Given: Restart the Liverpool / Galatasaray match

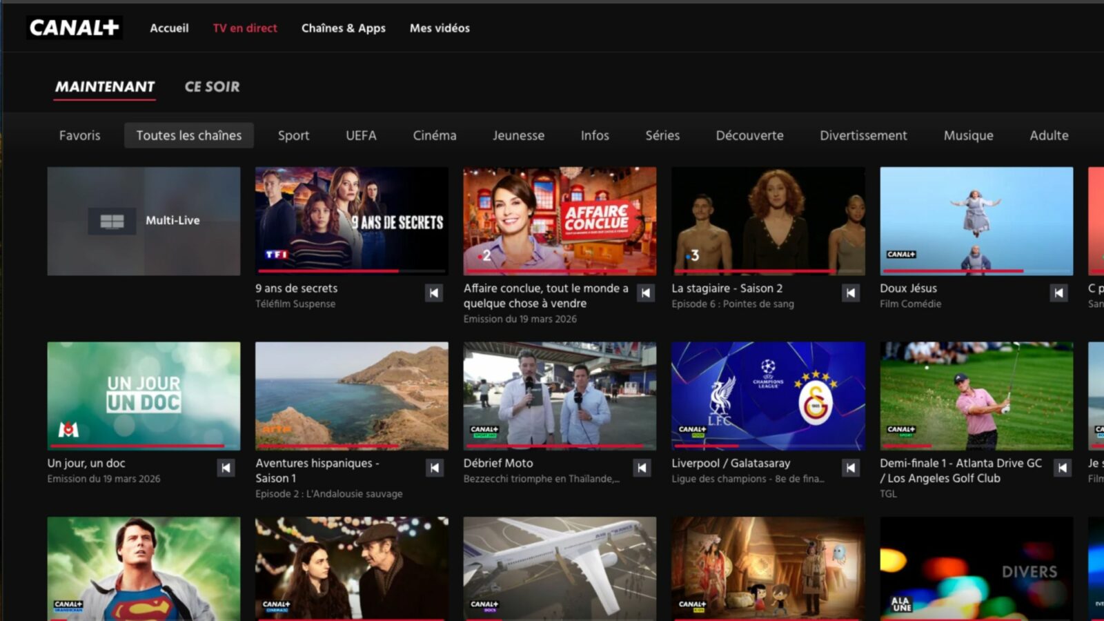Looking at the screenshot, I should tap(850, 468).
